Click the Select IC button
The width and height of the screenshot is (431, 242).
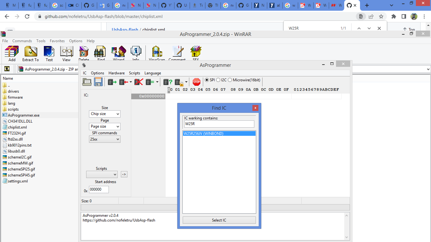click(x=219, y=220)
